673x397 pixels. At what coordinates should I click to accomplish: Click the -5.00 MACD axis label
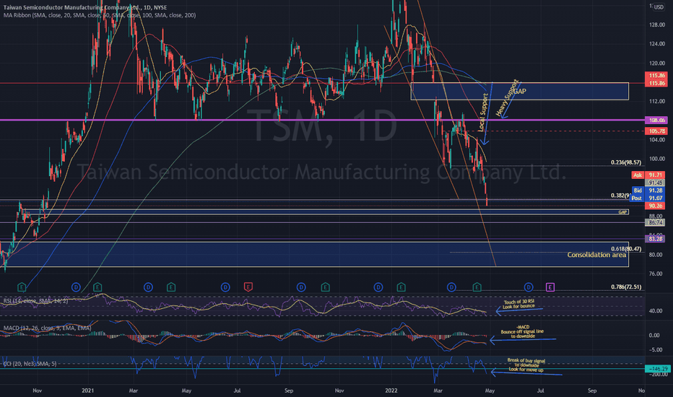(655, 350)
